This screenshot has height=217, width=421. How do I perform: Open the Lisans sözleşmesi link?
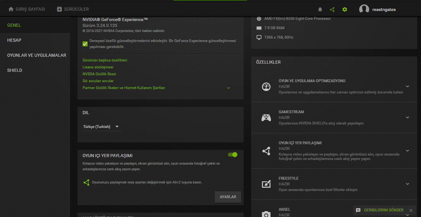[98, 67]
